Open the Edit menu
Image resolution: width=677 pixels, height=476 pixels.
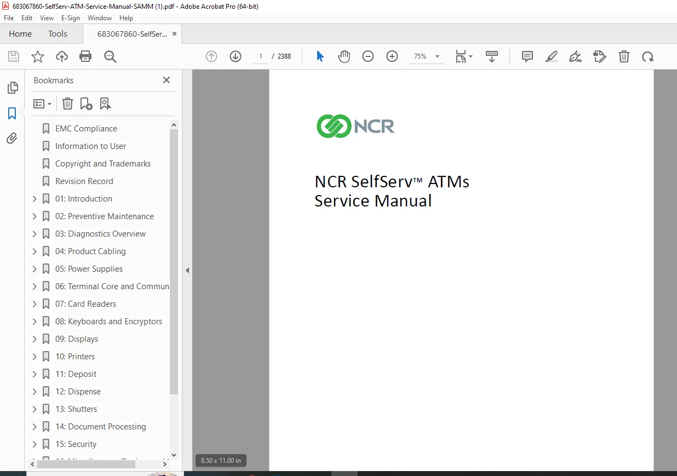pyautogui.click(x=27, y=18)
